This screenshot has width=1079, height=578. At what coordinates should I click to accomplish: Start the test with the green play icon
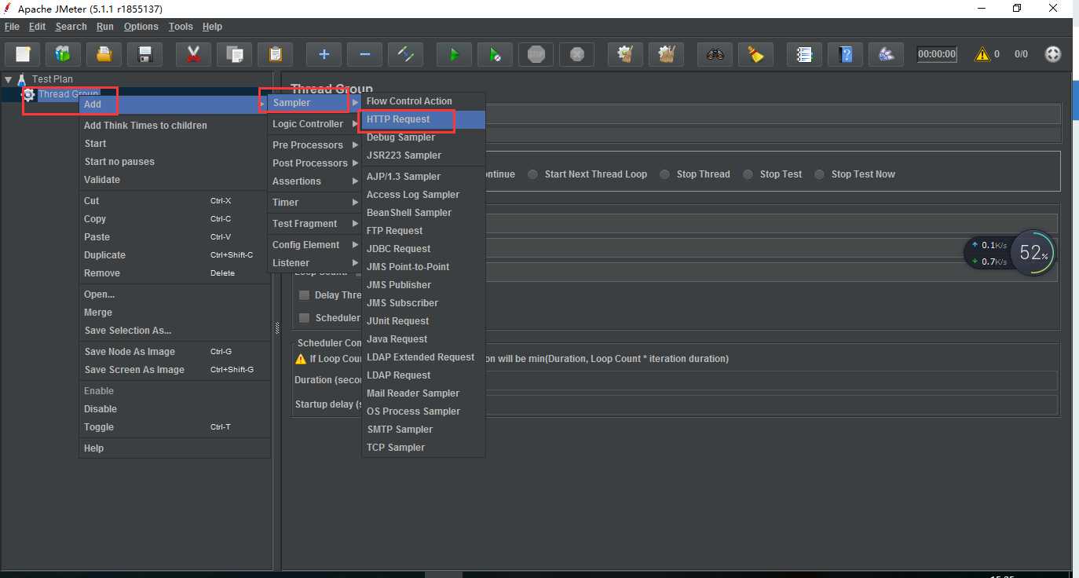pyautogui.click(x=454, y=54)
